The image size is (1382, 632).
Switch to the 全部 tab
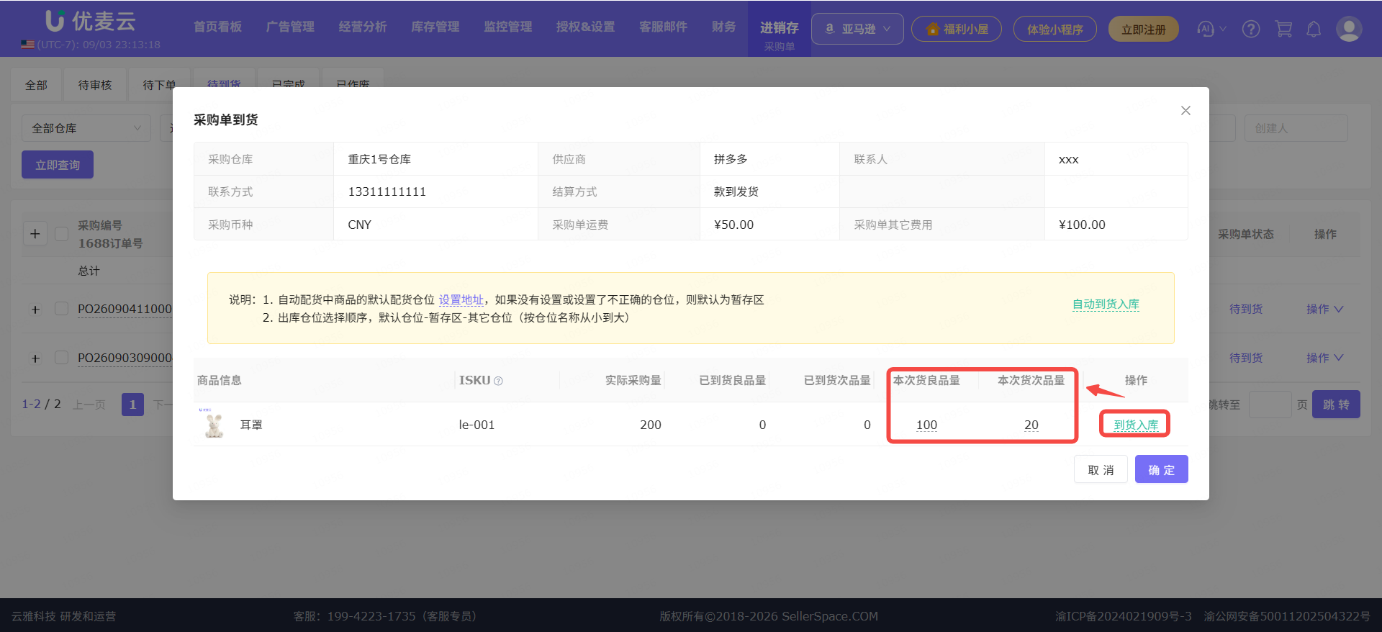tap(36, 85)
